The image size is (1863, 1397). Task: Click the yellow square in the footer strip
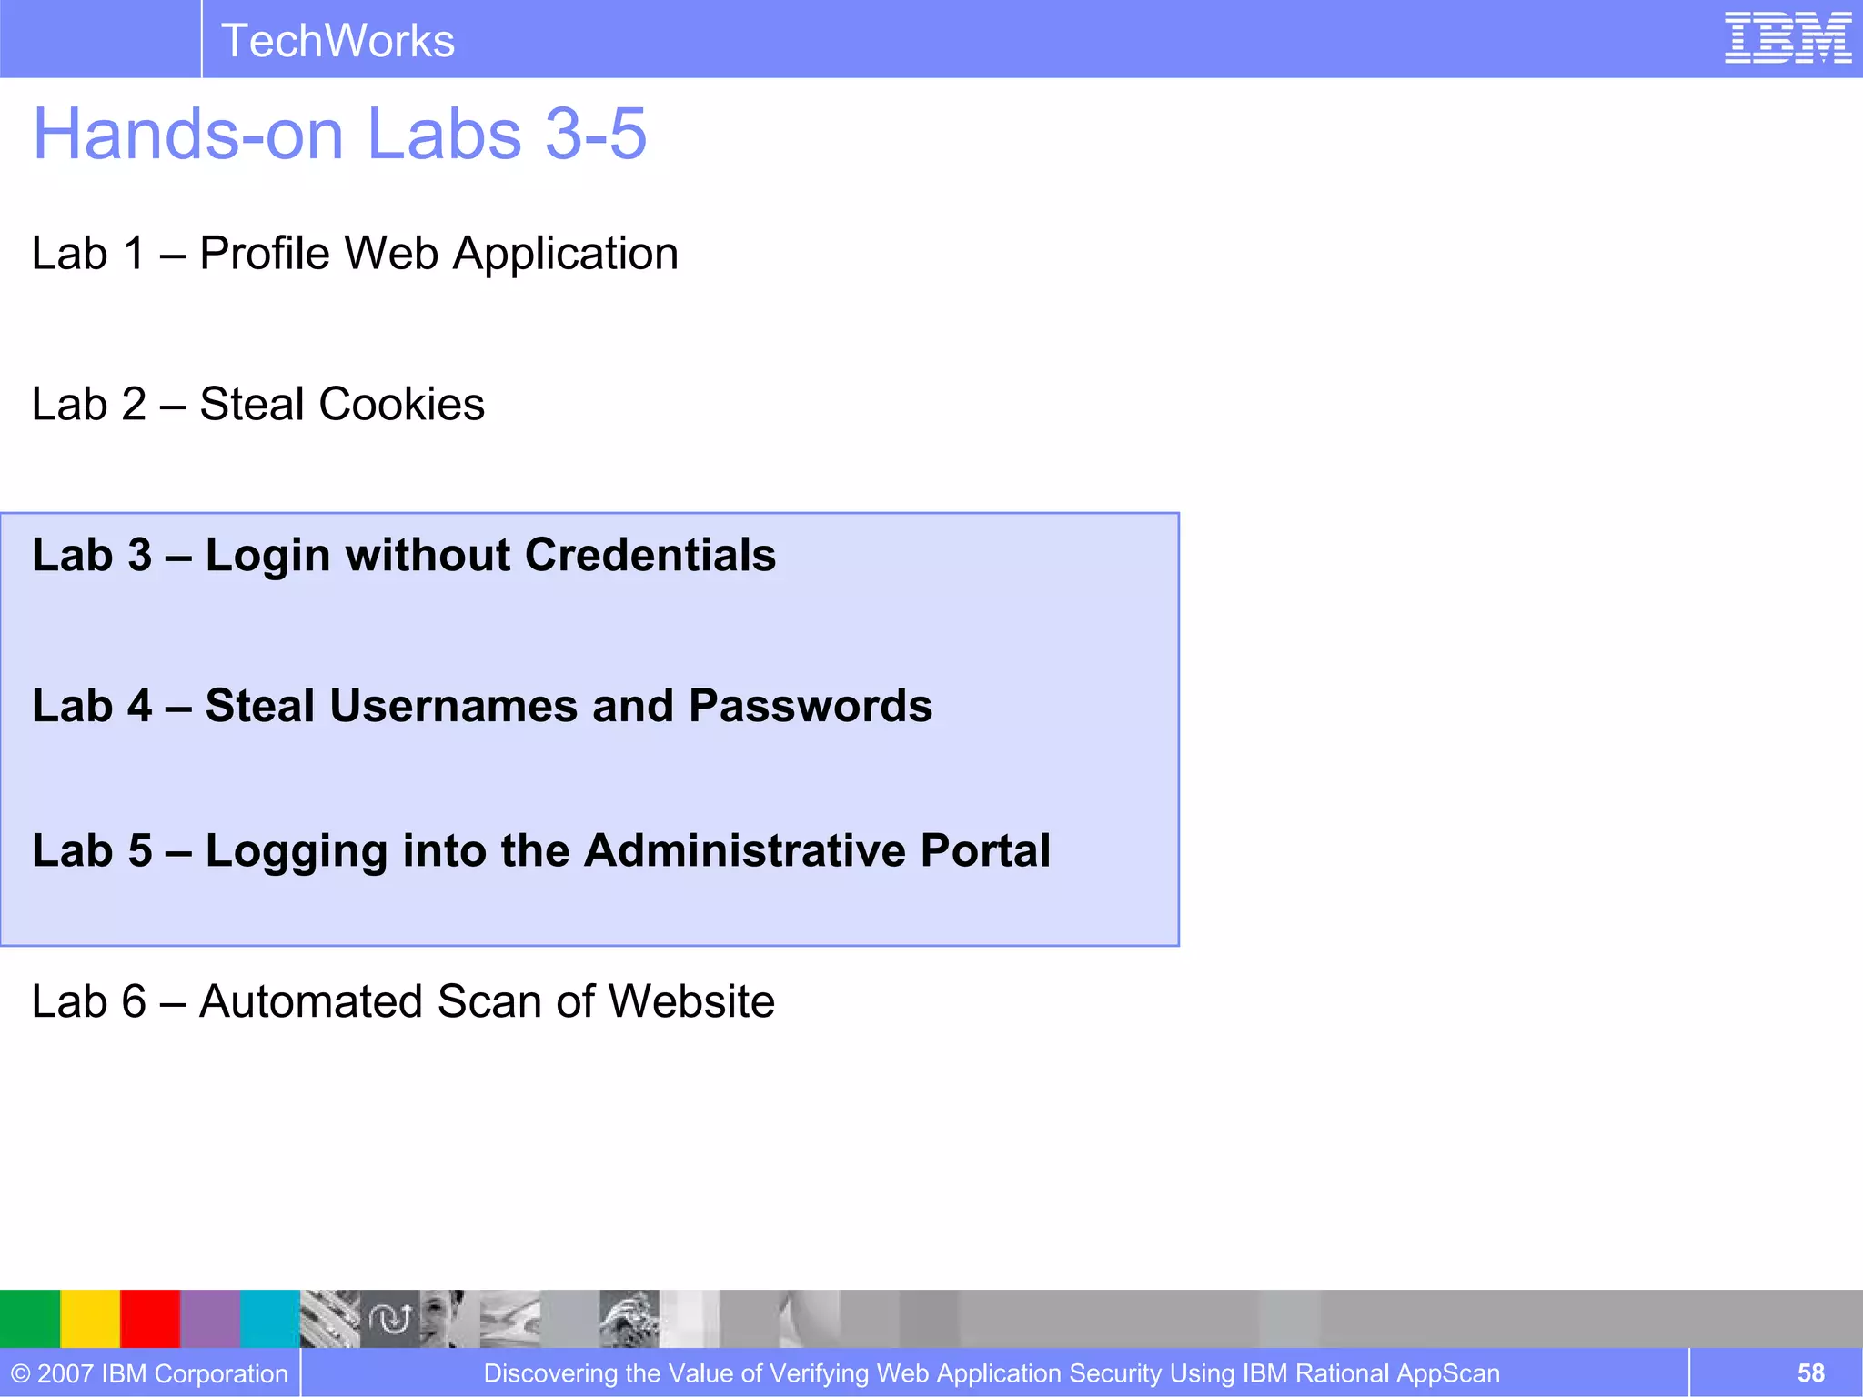tap(90, 1319)
